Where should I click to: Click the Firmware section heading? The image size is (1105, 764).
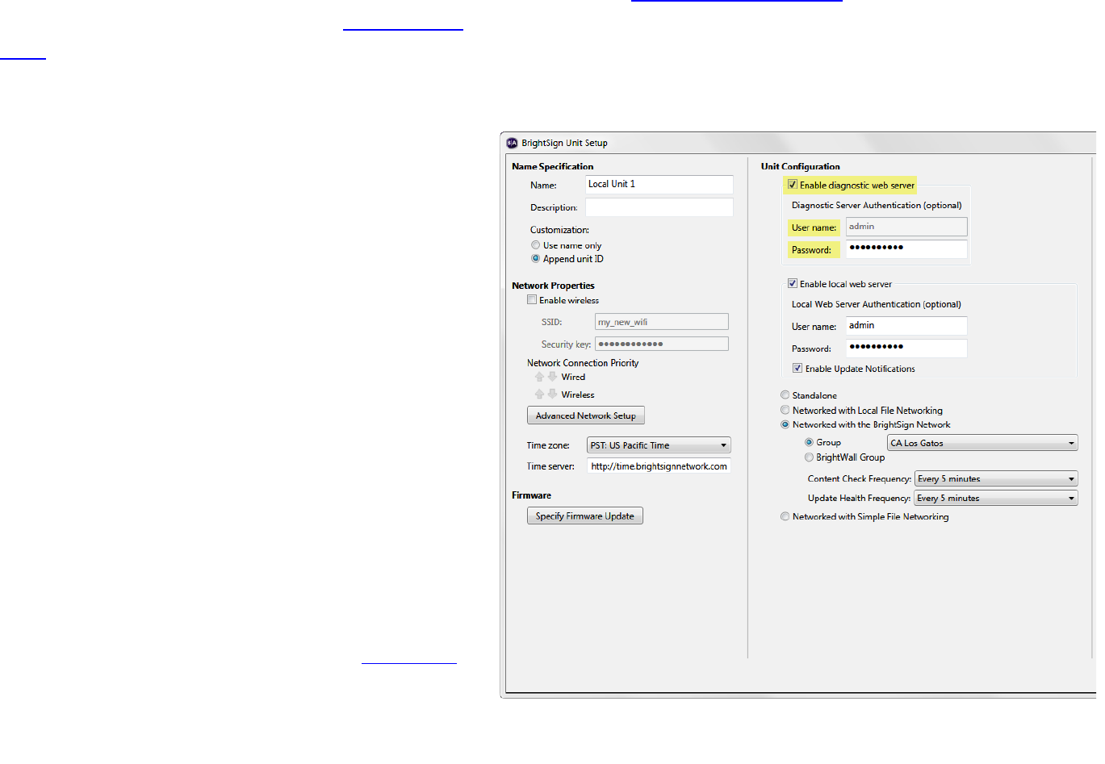[x=532, y=495]
